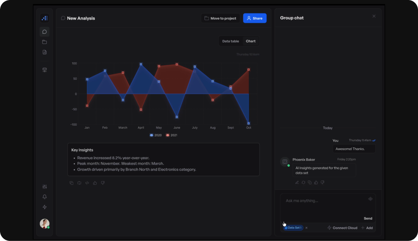Toggle the 2020 series in chart legend

155,135
